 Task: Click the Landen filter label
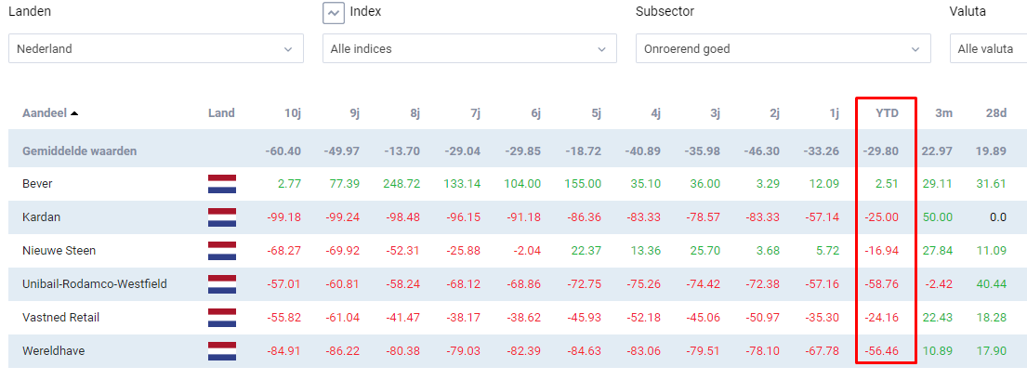30,12
